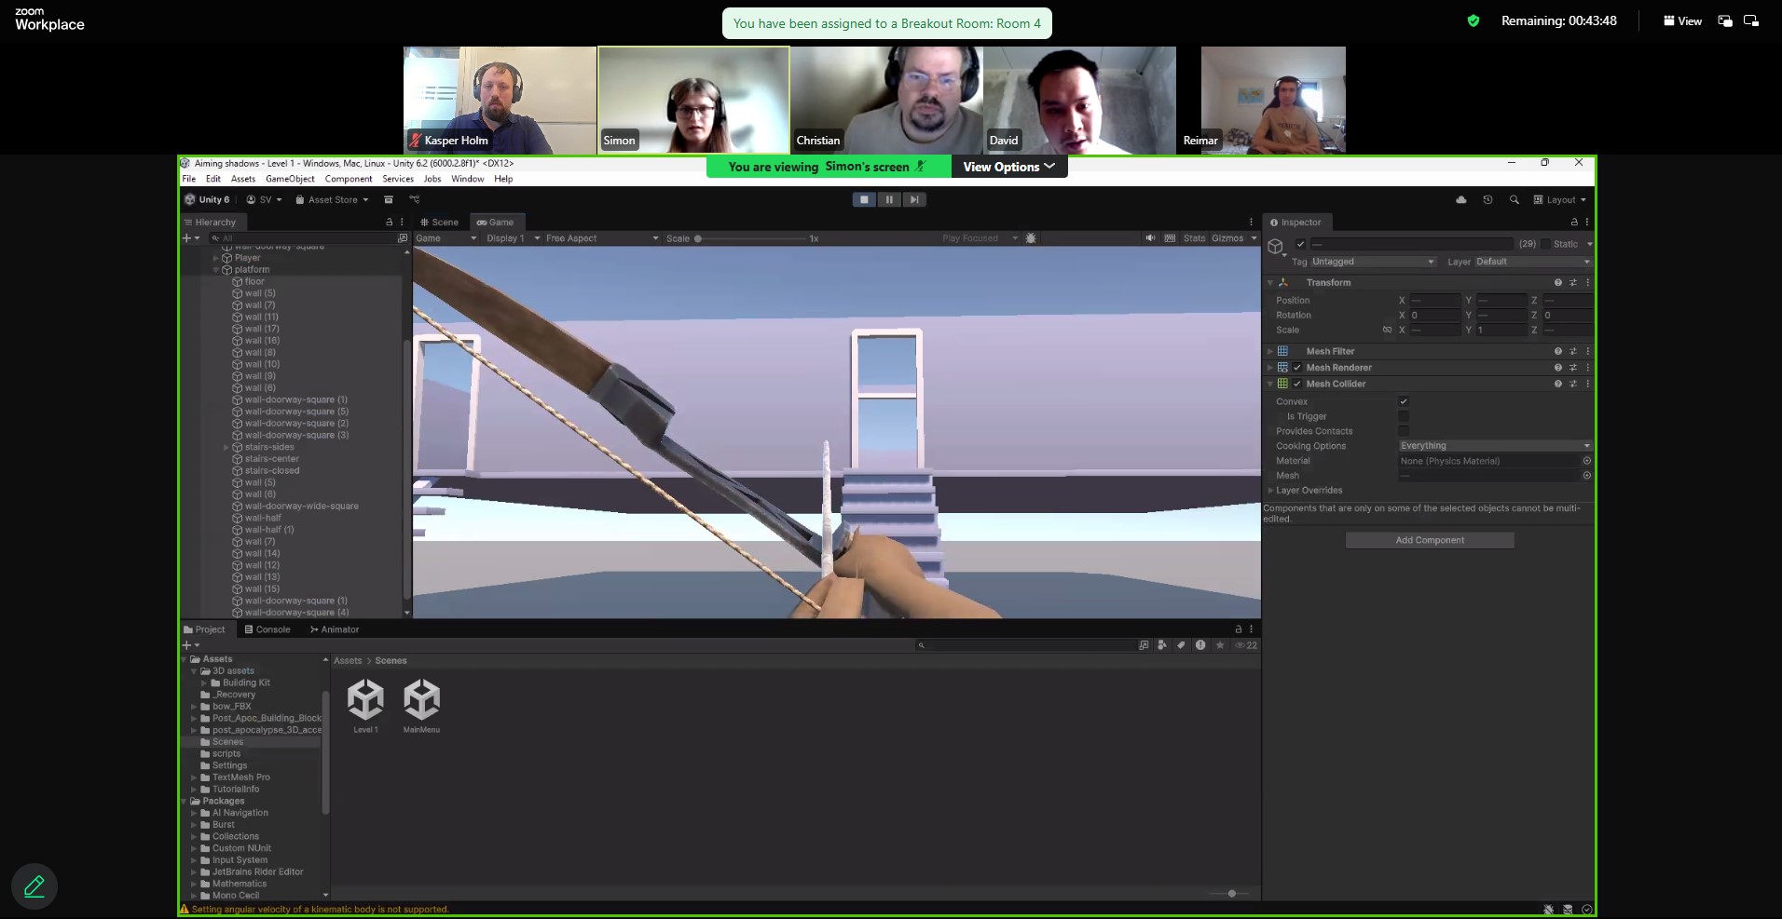This screenshot has width=1782, height=919.
Task: Open Unity cloud services icon
Action: [1460, 200]
